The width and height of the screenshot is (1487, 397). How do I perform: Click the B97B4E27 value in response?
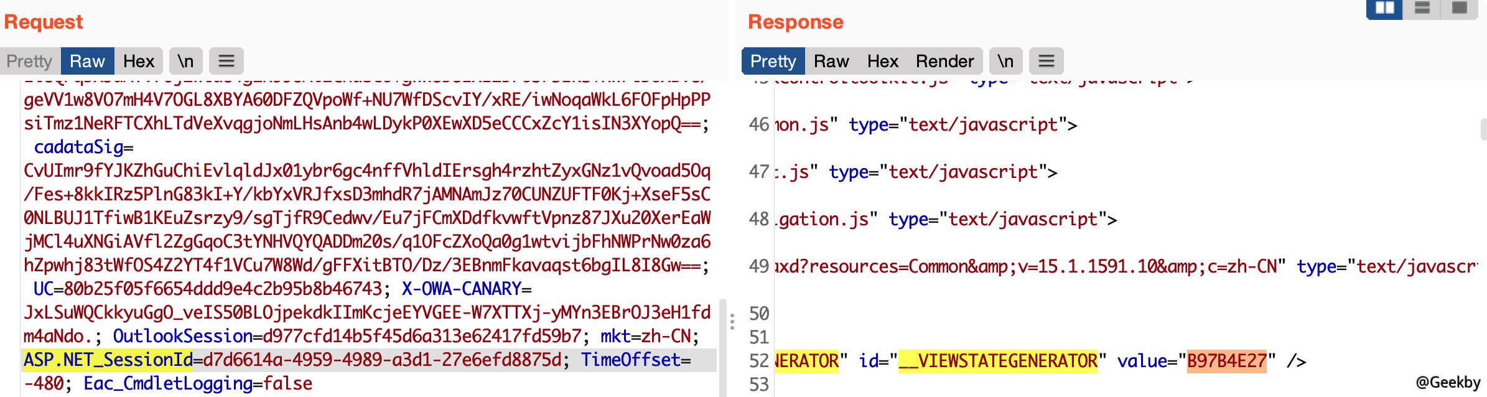tap(1226, 361)
